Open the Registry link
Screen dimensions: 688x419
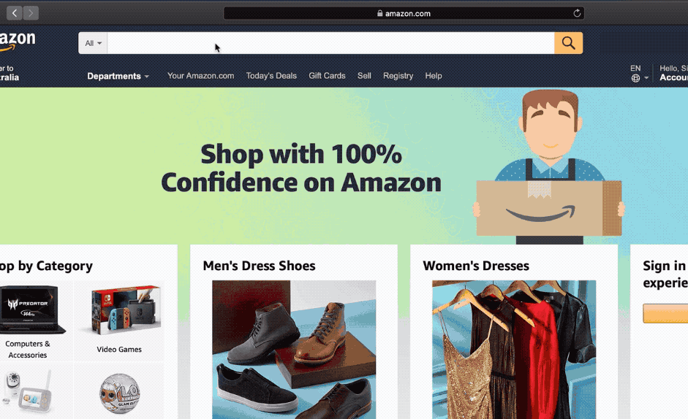(398, 76)
